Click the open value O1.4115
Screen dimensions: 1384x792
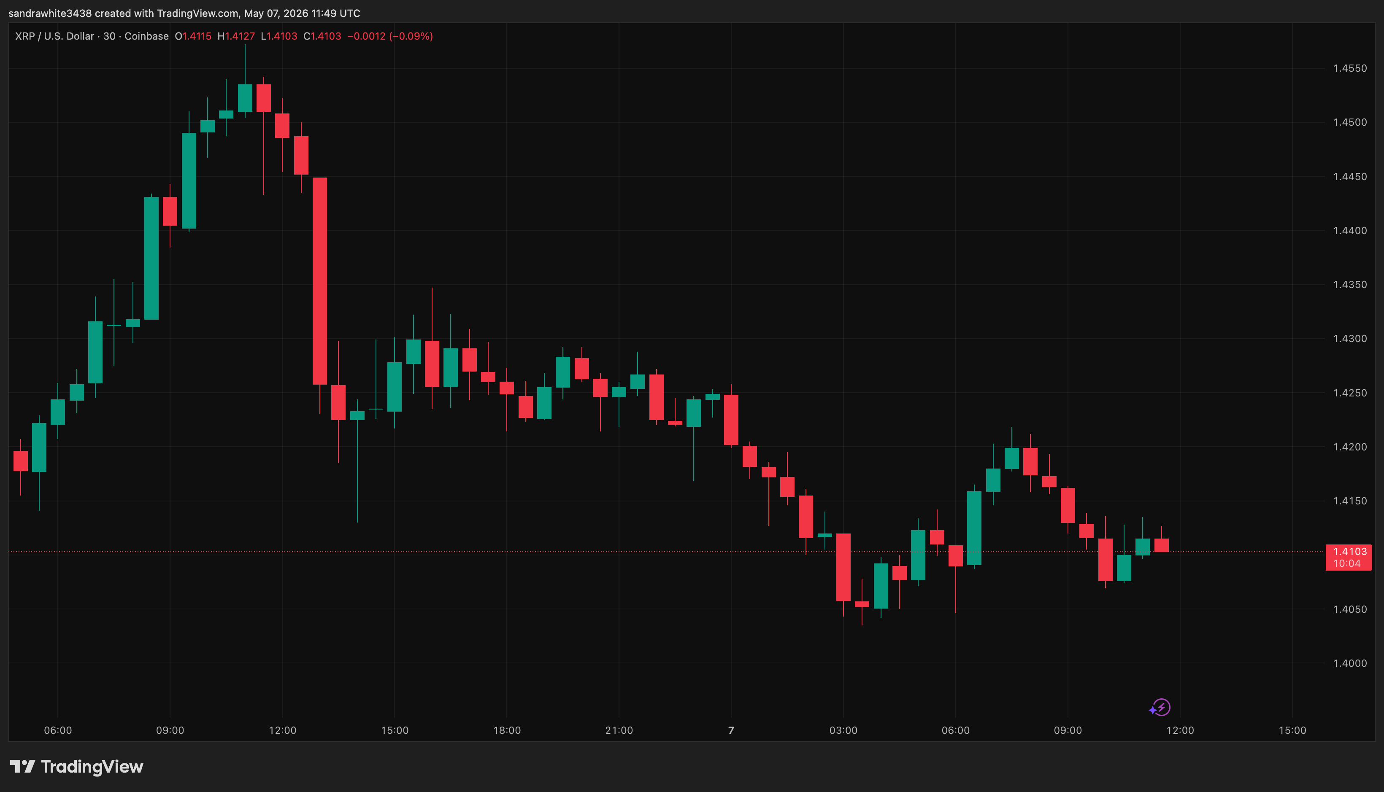coord(193,36)
